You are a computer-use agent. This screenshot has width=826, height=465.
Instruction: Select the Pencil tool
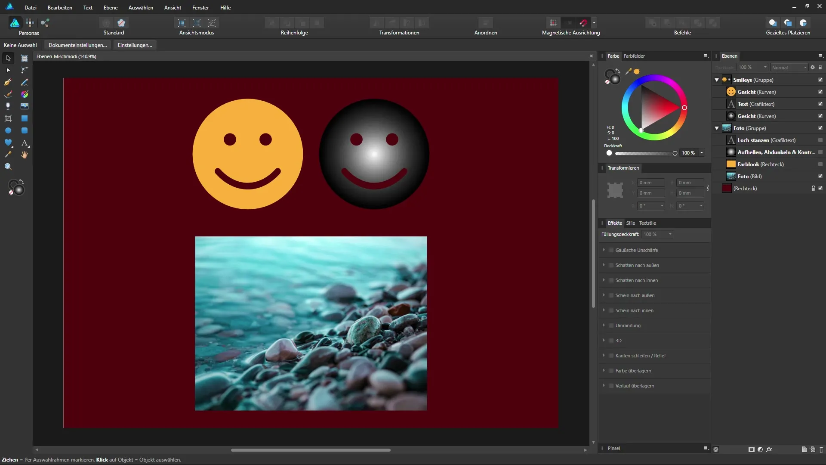[25, 82]
